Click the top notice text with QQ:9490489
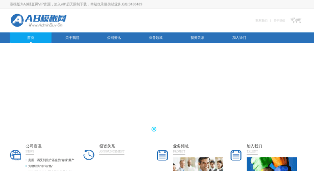314x171 pixels. pyautogui.click(x=76, y=4)
